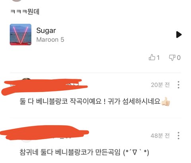191x163 pixels.
Task: Dislike the post with thumbs-down icon
Action: click(172, 58)
